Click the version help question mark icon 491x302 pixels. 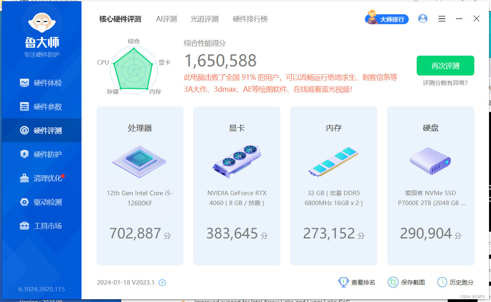(x=162, y=283)
